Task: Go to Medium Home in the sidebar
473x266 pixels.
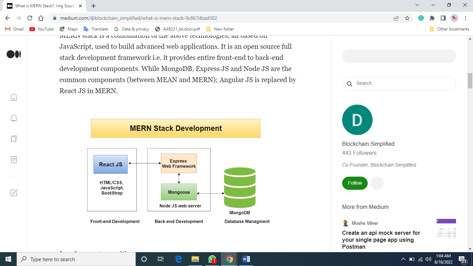Action: pos(14,97)
